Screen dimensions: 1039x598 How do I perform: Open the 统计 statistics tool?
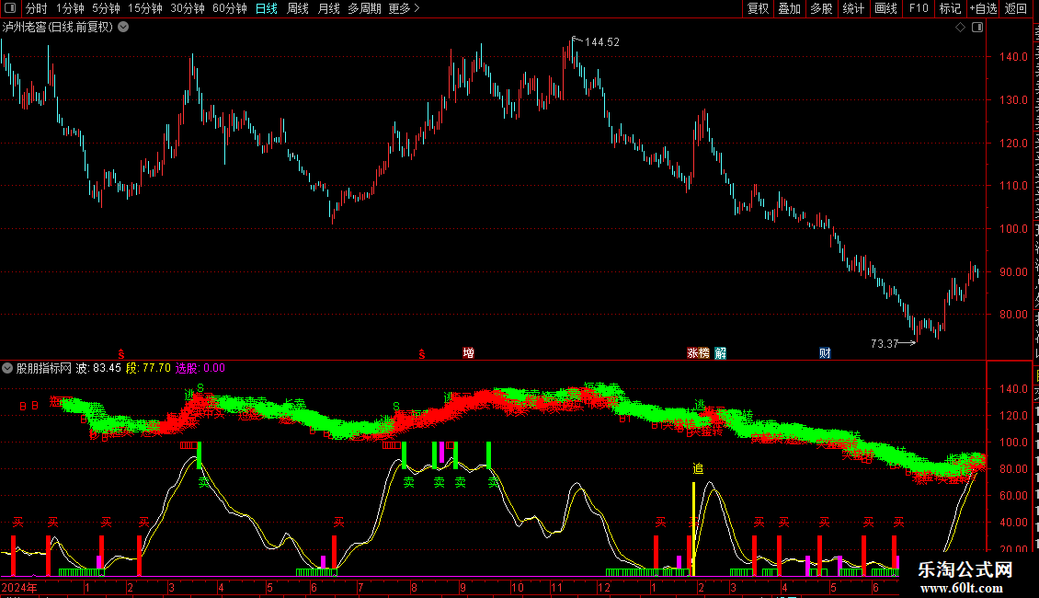pos(852,8)
